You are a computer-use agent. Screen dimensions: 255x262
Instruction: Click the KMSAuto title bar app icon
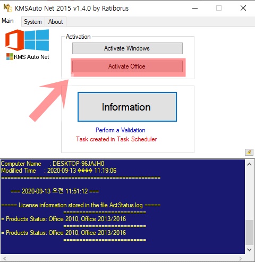[x=8, y=8]
